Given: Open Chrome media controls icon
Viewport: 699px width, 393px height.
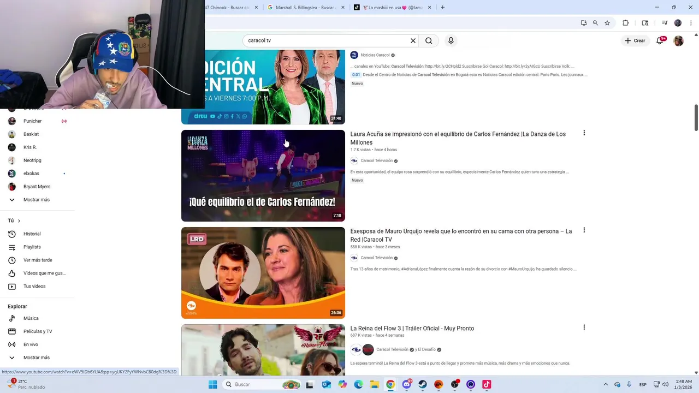Looking at the screenshot, I should [665, 23].
